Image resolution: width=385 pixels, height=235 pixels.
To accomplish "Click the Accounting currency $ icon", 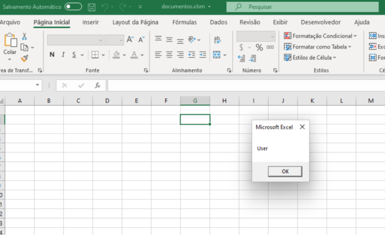I will (x=241, y=47).
